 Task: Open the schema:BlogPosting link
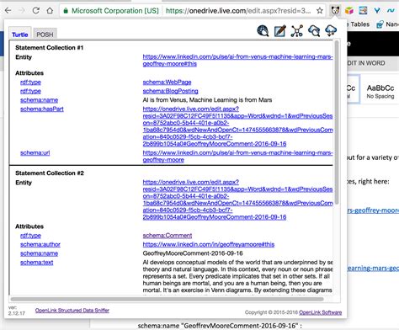point(170,91)
